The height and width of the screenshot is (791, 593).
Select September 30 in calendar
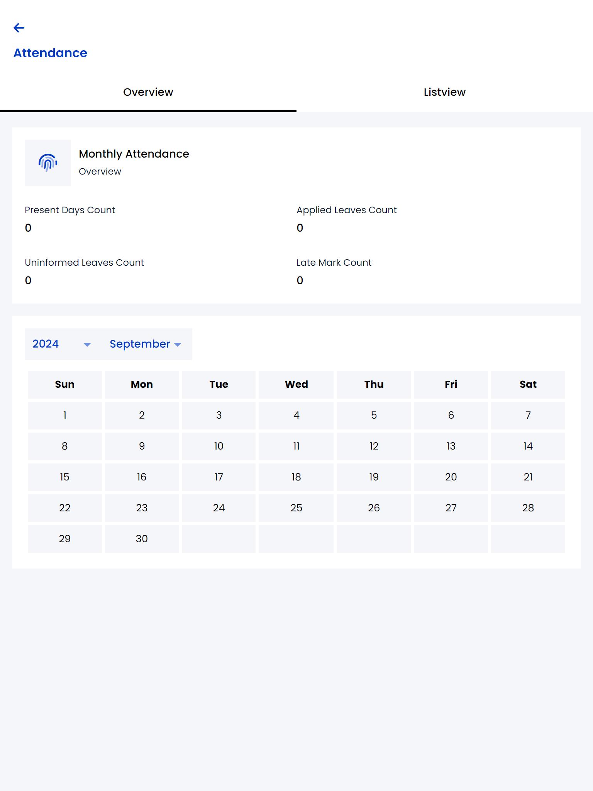[x=142, y=539]
